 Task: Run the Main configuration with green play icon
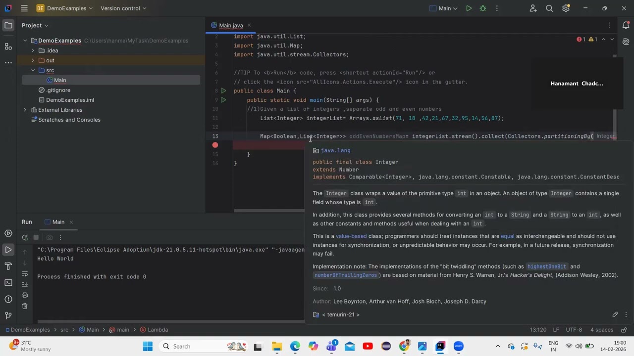pyautogui.click(x=469, y=8)
